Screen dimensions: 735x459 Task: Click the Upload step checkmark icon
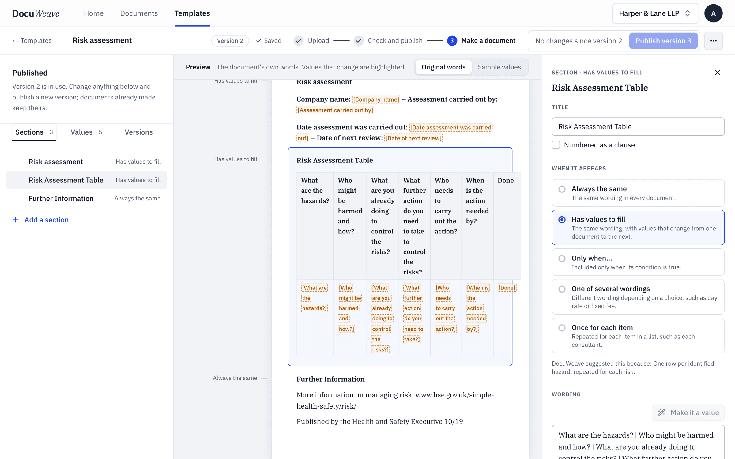point(299,41)
